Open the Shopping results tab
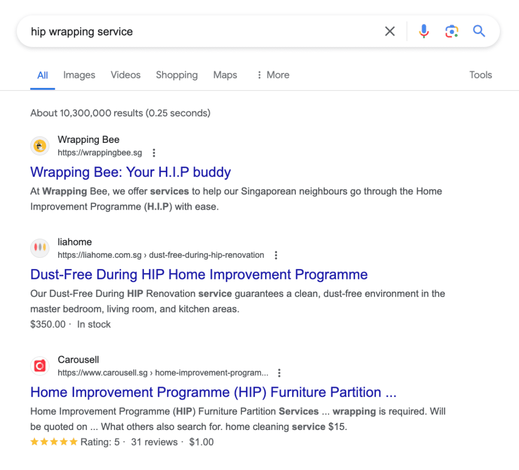519x470 pixels. pyautogui.click(x=176, y=75)
